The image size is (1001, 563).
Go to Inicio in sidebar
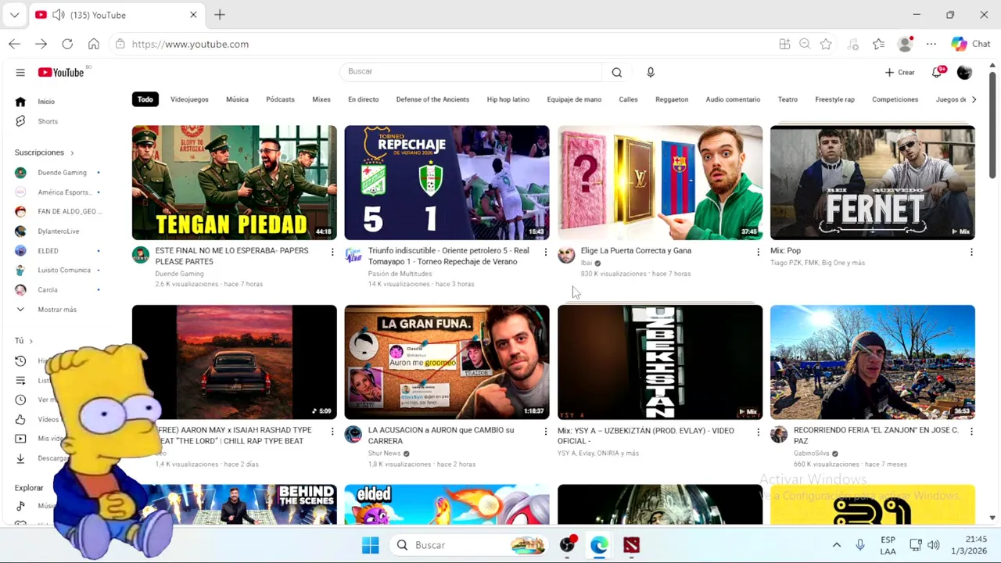[46, 102]
